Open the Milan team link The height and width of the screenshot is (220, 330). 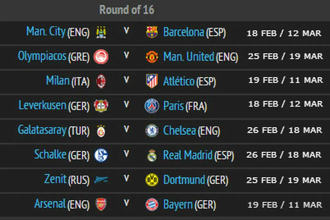pyautogui.click(x=58, y=80)
